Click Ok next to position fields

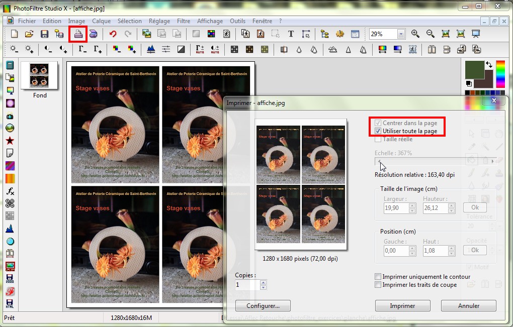(475, 250)
